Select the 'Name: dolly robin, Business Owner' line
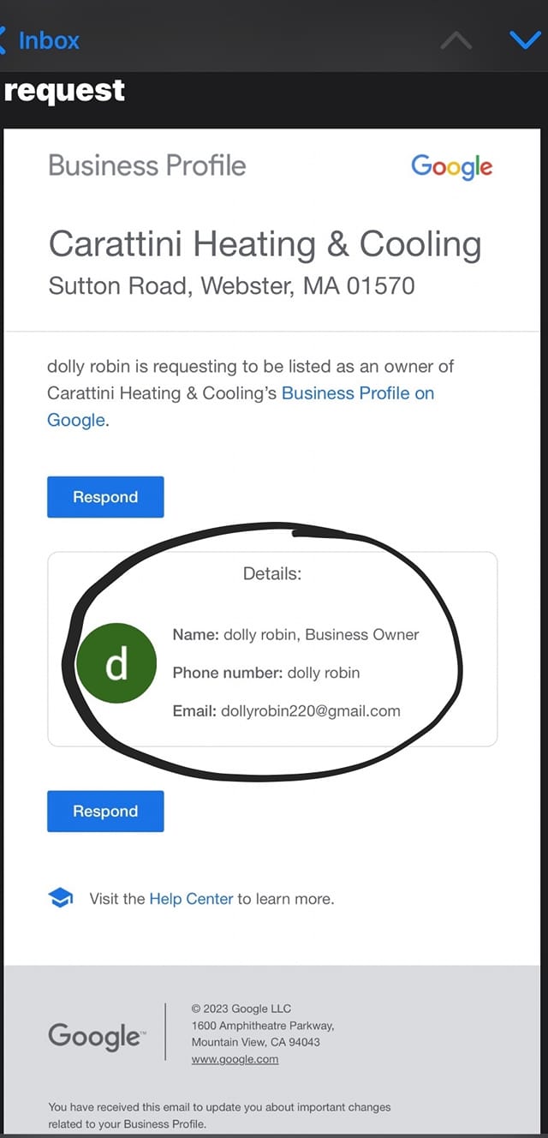548x1138 pixels. pos(296,635)
